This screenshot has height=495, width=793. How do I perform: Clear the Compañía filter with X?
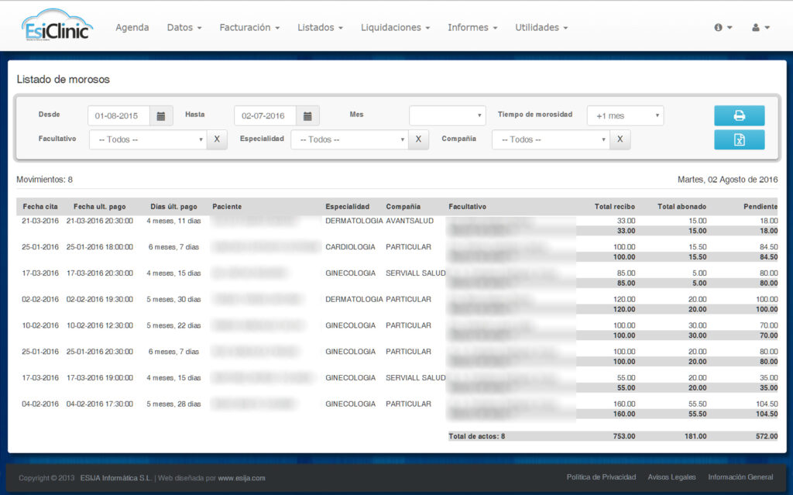coord(620,139)
